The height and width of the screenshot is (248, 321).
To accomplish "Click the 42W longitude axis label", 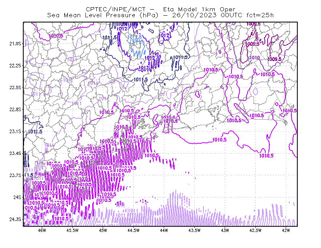I will tap(286, 230).
